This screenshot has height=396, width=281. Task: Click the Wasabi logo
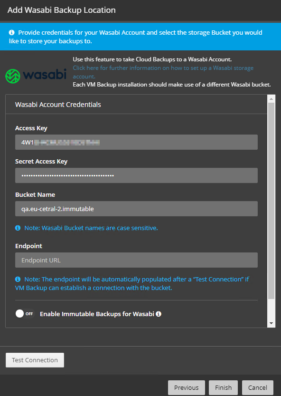[36, 75]
